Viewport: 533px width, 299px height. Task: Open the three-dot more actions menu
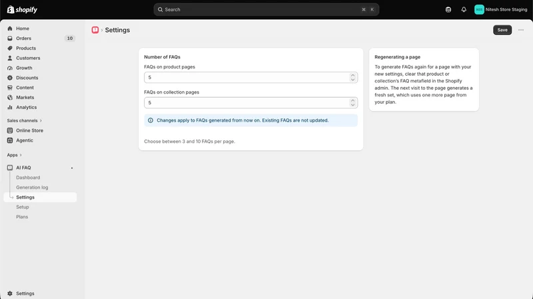click(521, 30)
